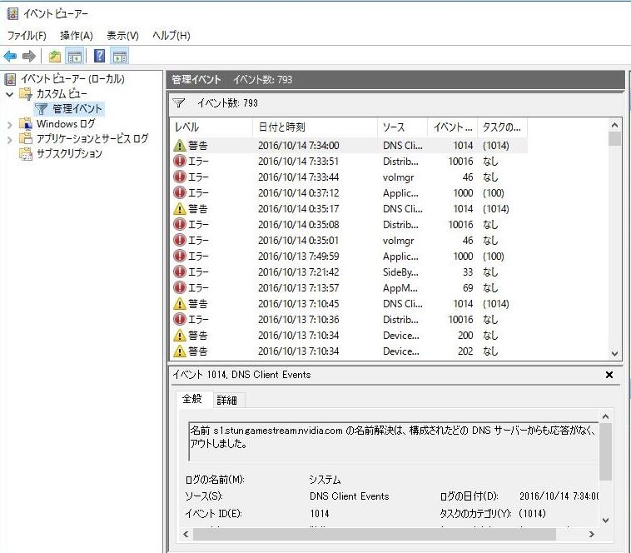
Task: Click the イベント ビューアー (ローカル) root icon
Action: point(11,79)
